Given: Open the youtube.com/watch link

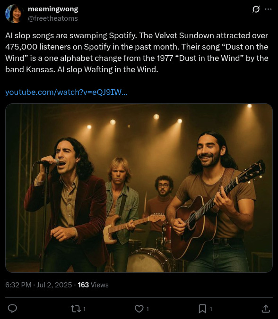Looking at the screenshot, I should coord(66,92).
